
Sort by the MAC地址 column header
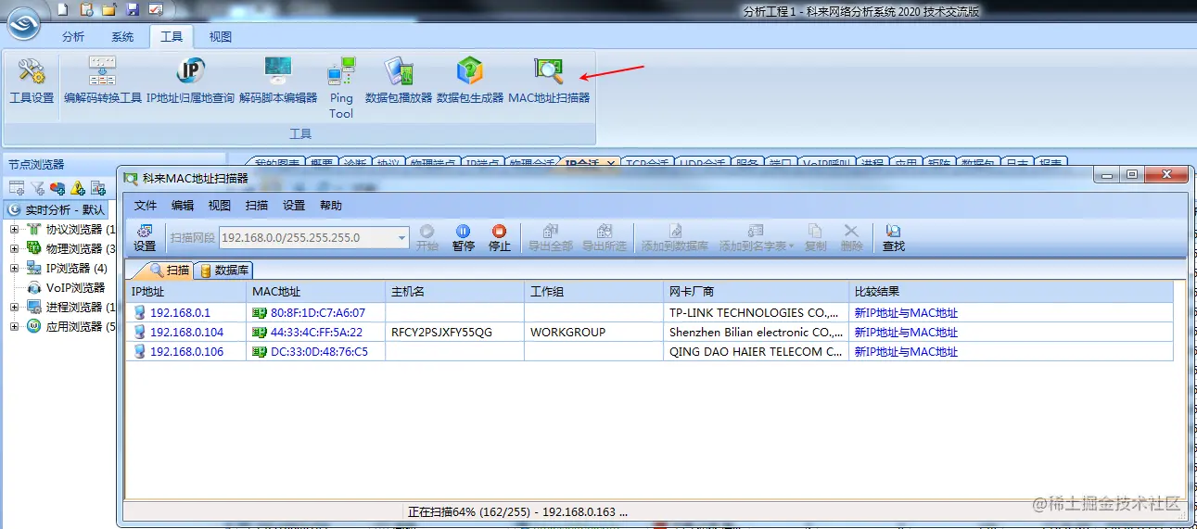coord(316,292)
